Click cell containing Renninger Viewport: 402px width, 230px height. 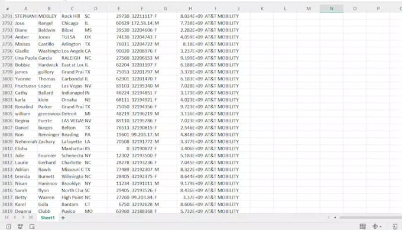[x=49, y=135]
